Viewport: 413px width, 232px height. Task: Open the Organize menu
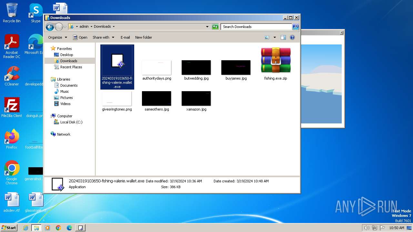click(57, 37)
